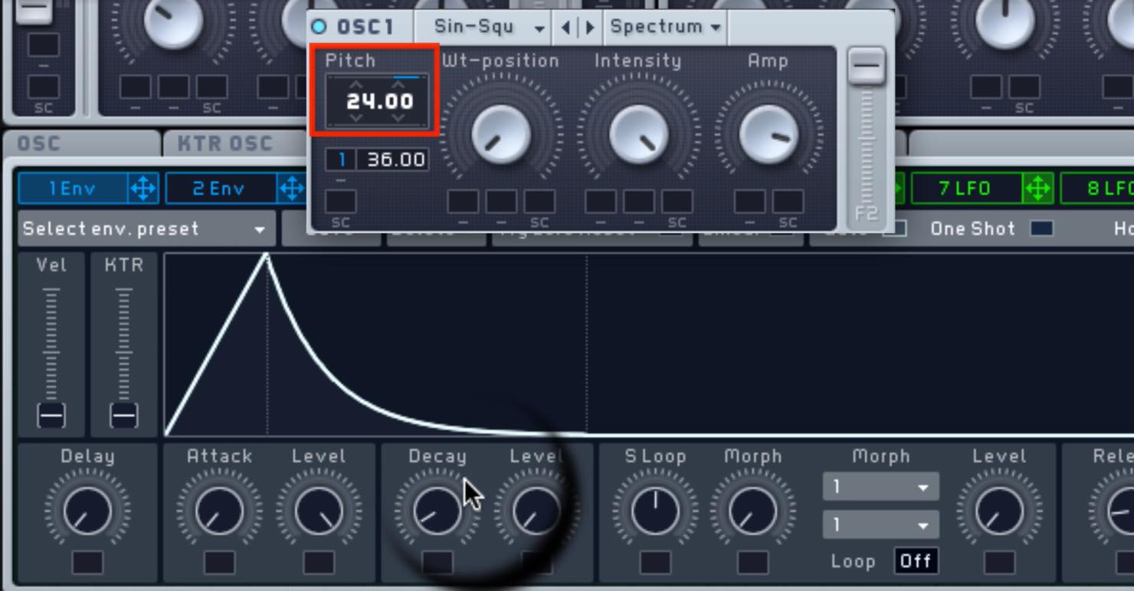Click the OSC1 filter routing fader handle
This screenshot has height=591, width=1134.
click(867, 67)
